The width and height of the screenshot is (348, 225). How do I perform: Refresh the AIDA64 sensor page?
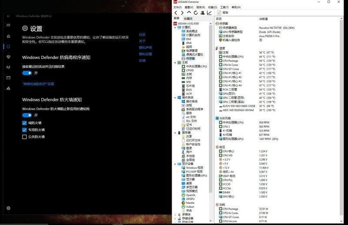click(195, 13)
